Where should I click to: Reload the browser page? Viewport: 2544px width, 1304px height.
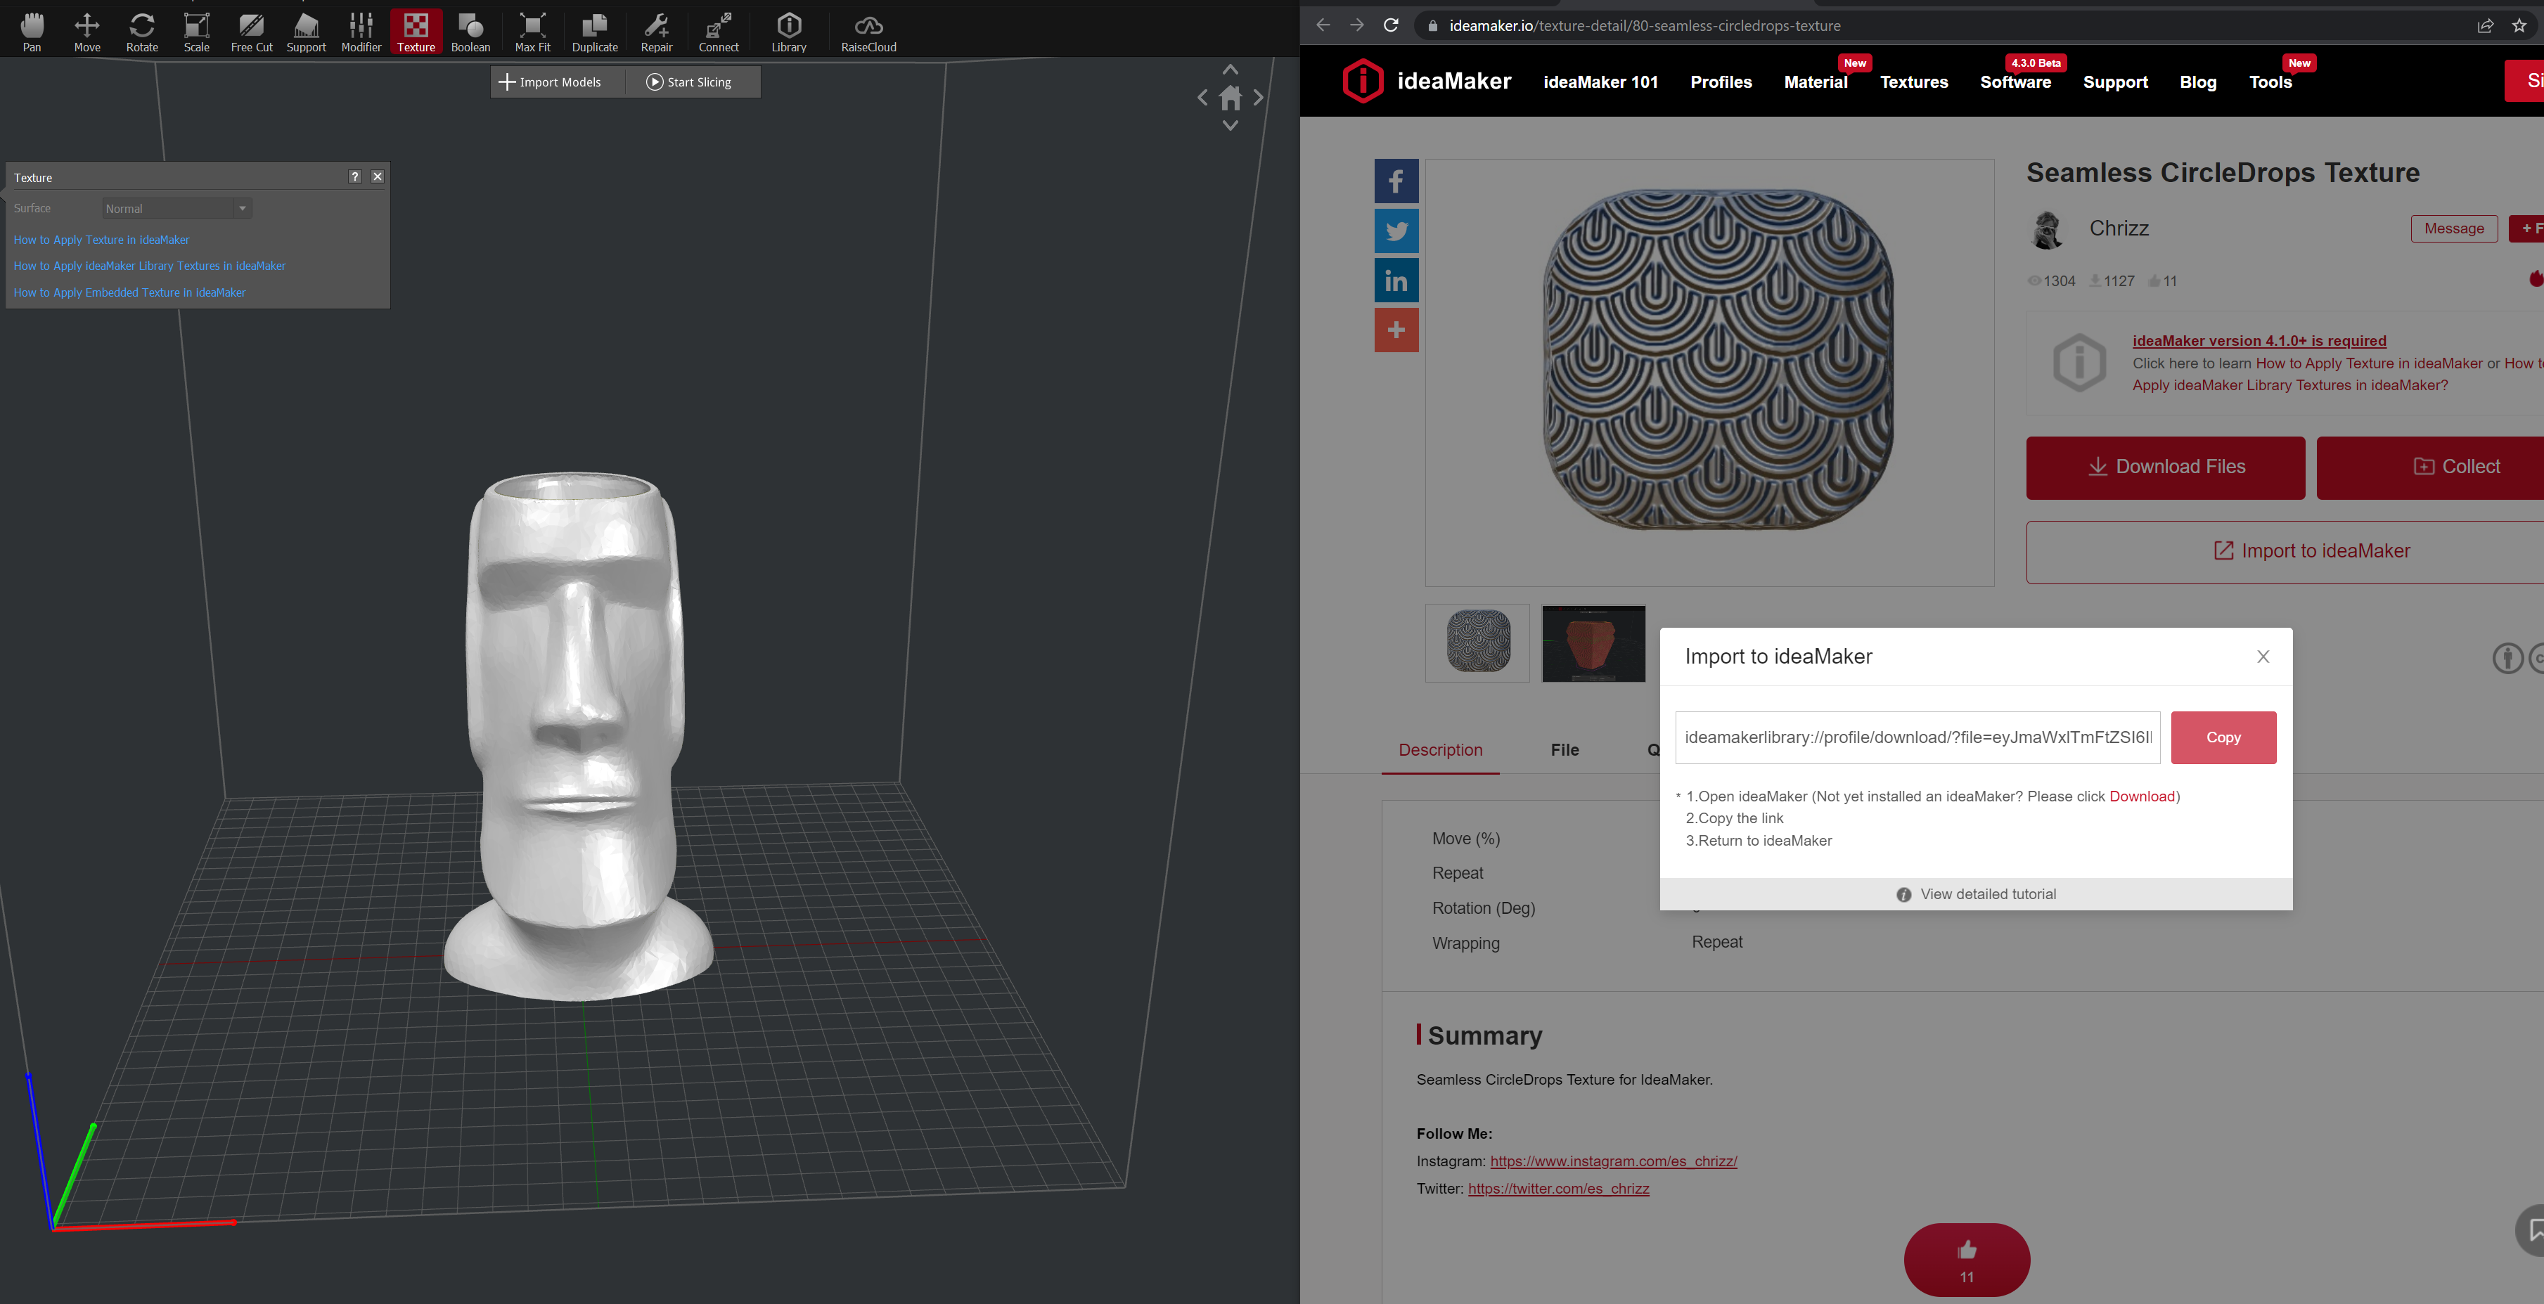click(1391, 26)
